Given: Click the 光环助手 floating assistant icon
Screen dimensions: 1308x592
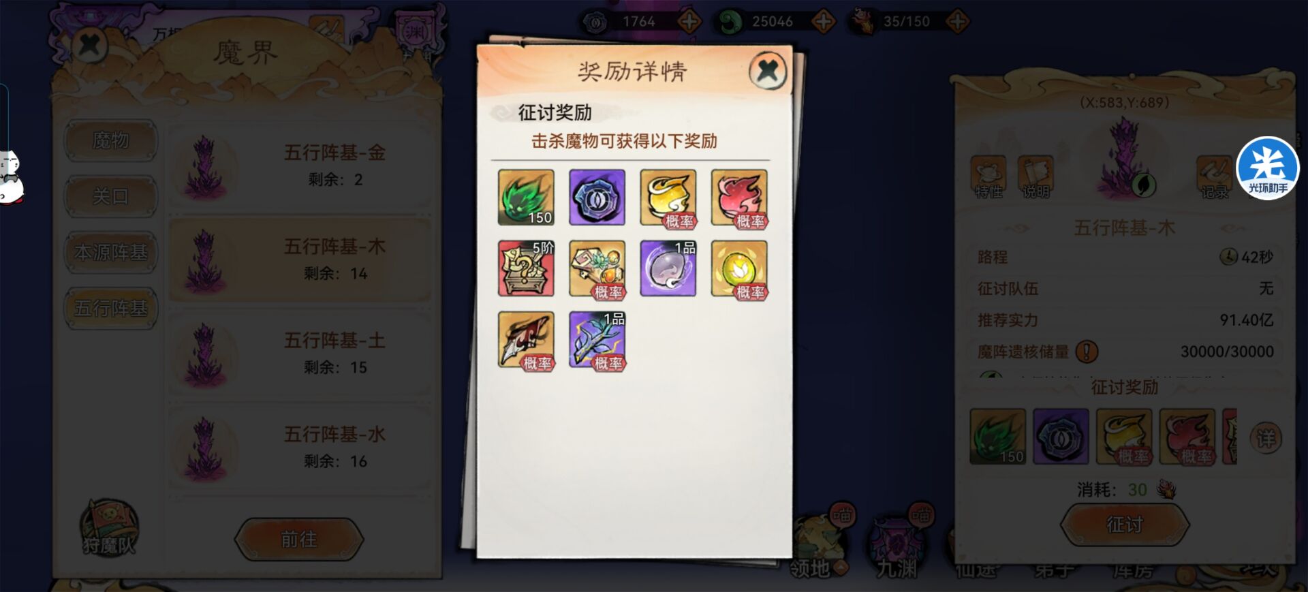Looking at the screenshot, I should point(1268,168).
